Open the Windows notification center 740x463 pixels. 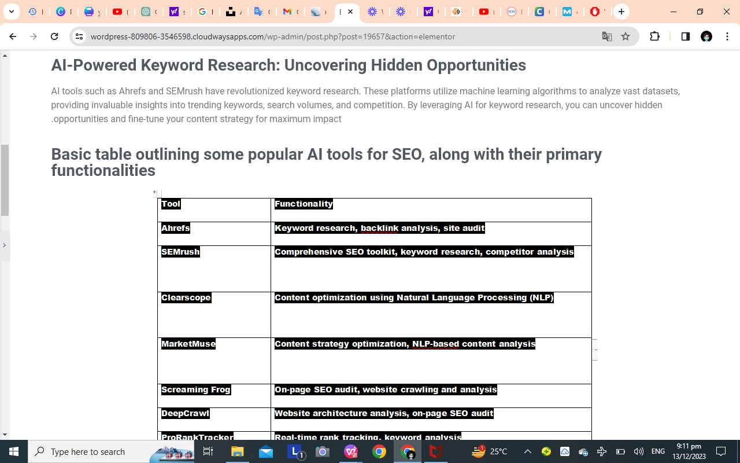(721, 451)
